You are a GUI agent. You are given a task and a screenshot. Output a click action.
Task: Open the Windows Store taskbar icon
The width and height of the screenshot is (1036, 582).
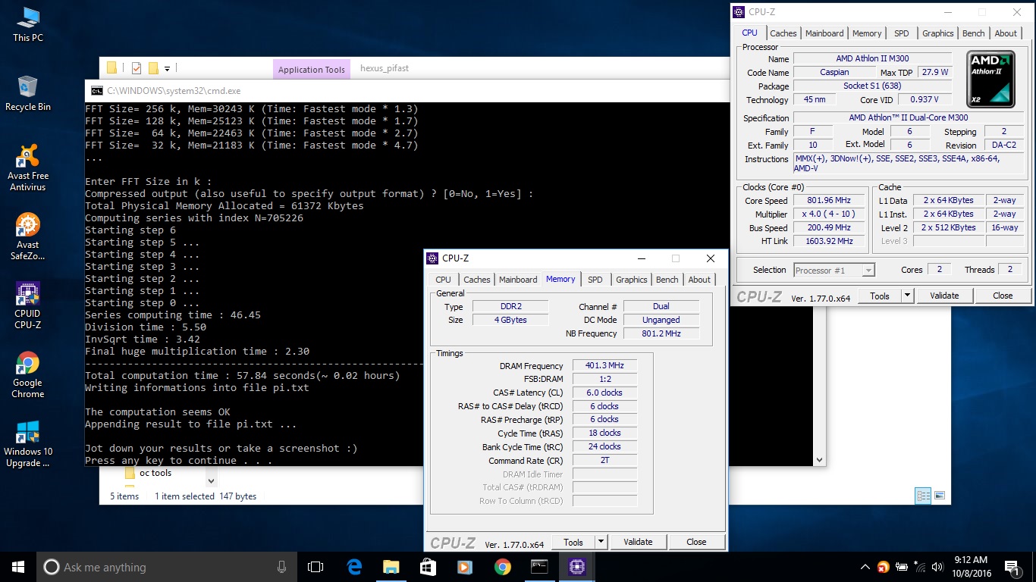pyautogui.click(x=428, y=567)
